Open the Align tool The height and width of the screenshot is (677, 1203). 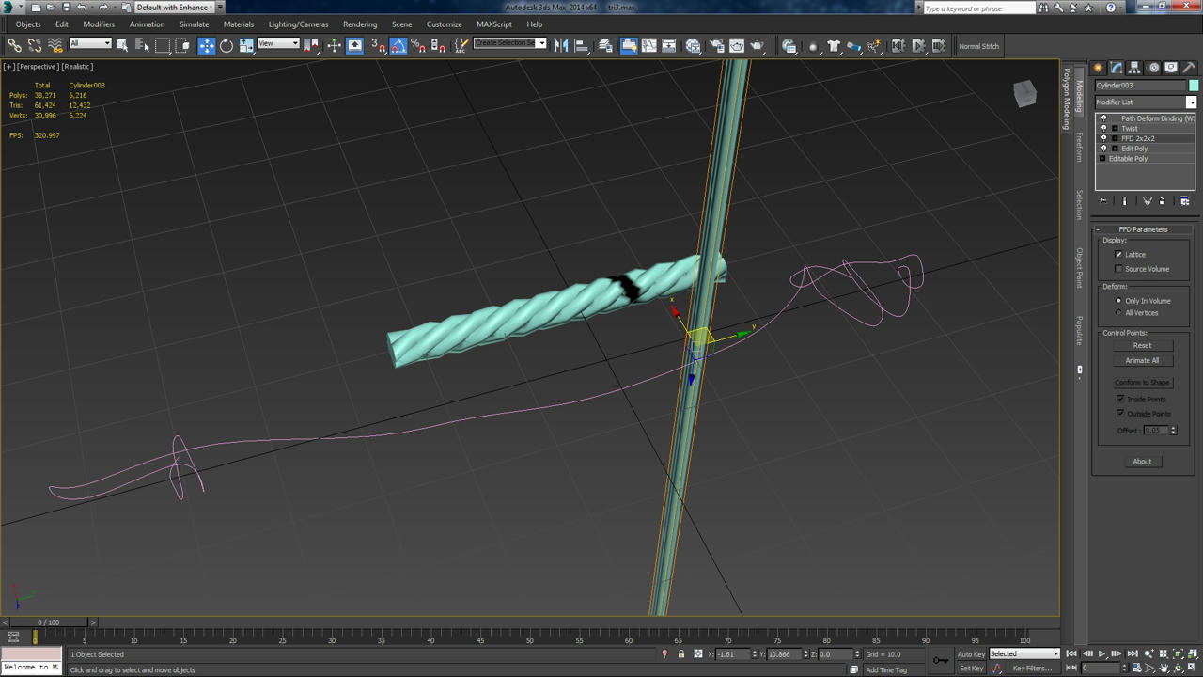pyautogui.click(x=581, y=45)
